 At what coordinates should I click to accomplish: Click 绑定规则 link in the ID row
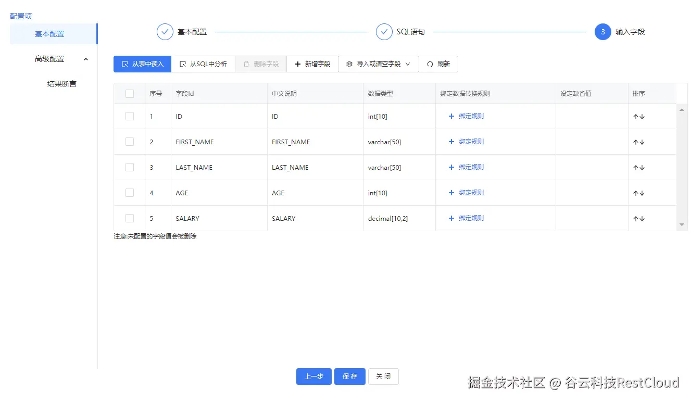(x=466, y=116)
